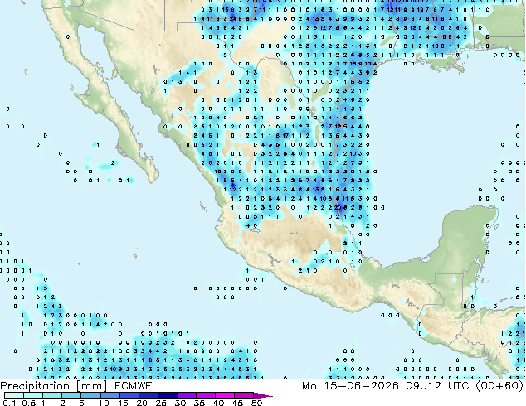Click the '[mm]' unit label
526x406 pixels.
click(x=92, y=386)
